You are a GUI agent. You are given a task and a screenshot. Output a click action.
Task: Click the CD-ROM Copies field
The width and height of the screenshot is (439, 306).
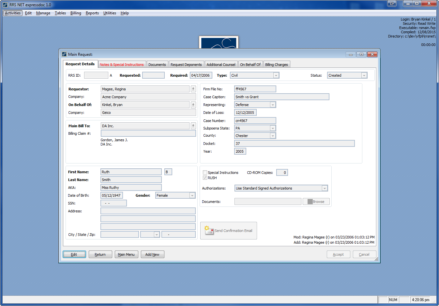(x=282, y=173)
